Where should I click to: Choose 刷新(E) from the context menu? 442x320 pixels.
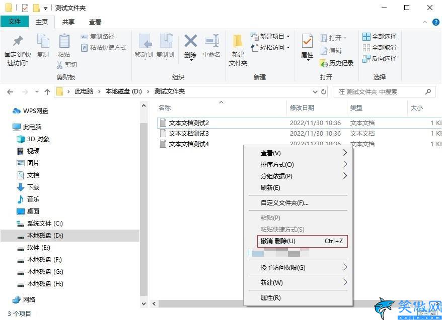coord(298,187)
